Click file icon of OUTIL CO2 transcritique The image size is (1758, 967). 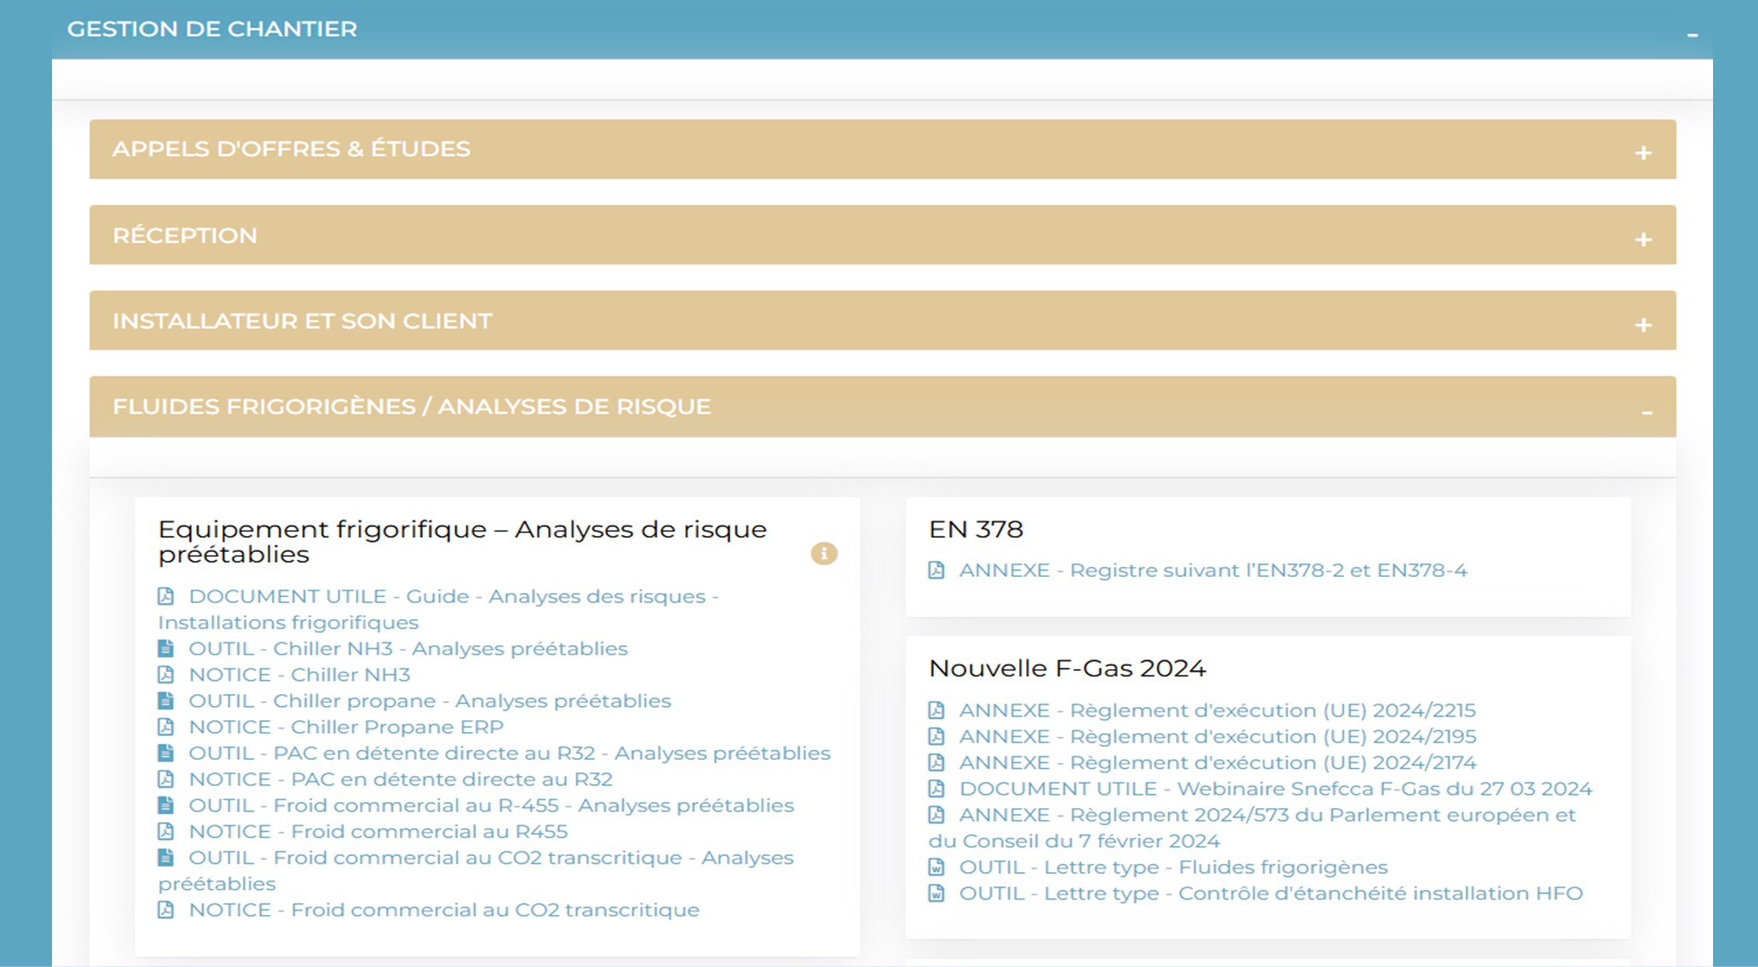[165, 858]
